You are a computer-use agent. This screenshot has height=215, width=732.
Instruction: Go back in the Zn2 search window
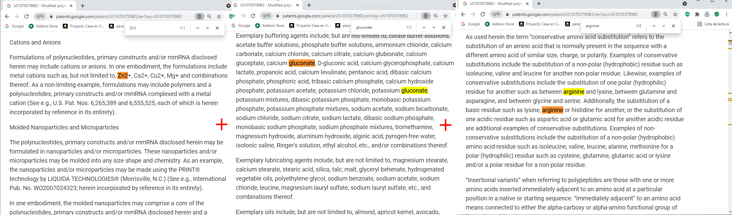[x=7, y=16]
